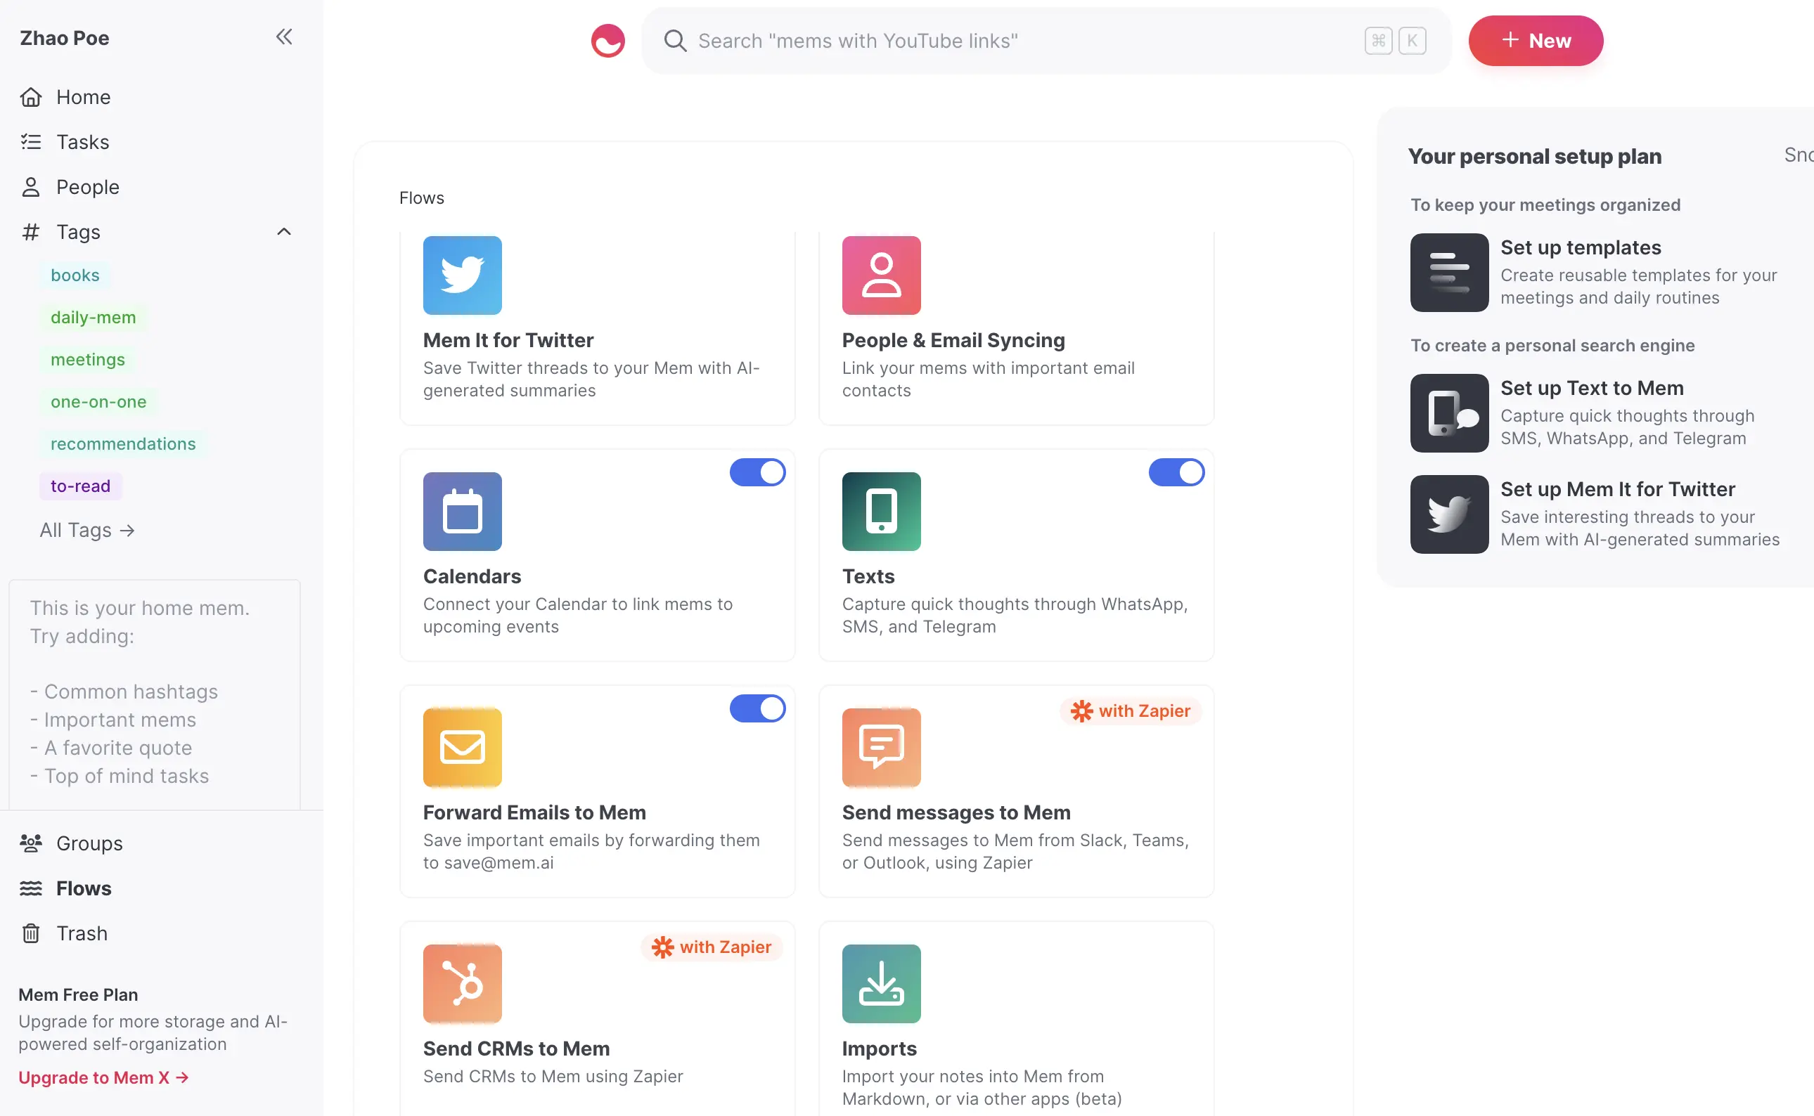
Task: Click the Groups icon in sidebar
Action: tap(30, 843)
